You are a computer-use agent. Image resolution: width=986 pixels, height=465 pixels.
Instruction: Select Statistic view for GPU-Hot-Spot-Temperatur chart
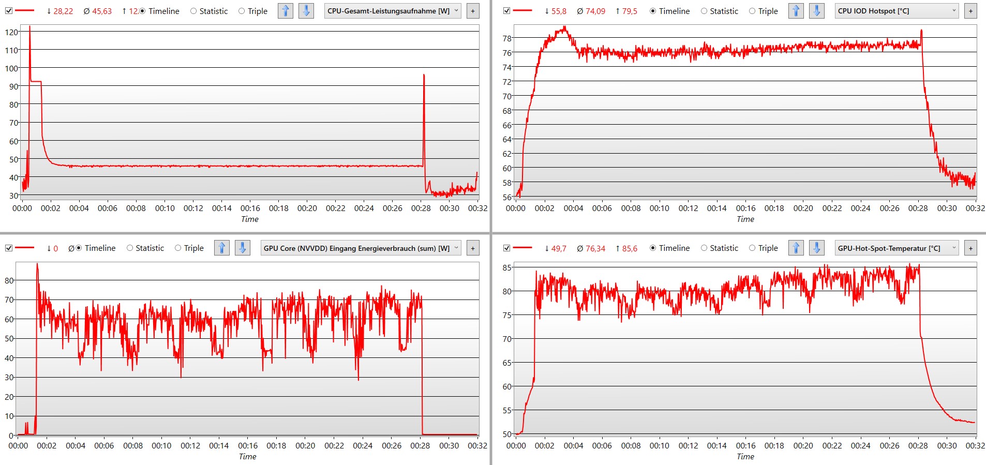[x=720, y=248]
